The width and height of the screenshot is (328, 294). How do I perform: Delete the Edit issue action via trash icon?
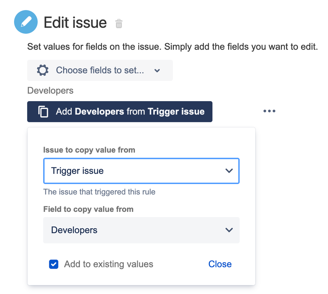pos(119,23)
